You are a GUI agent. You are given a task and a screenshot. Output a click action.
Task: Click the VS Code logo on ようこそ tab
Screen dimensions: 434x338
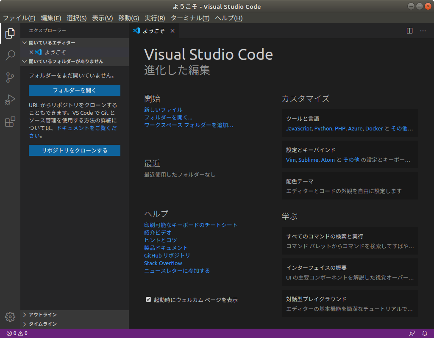pos(136,30)
